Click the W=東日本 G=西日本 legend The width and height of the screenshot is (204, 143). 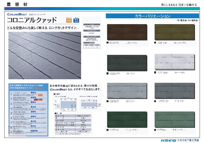(x=187, y=21)
